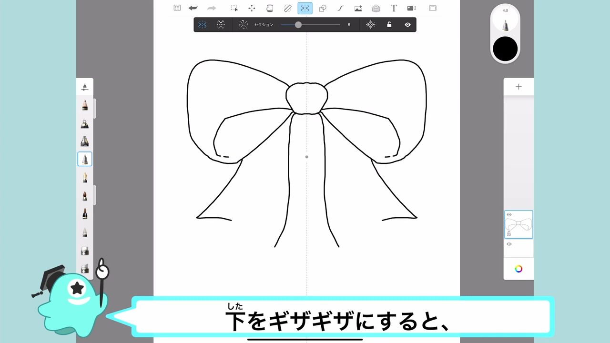
Task: Select the Text tool
Action: tap(394, 8)
